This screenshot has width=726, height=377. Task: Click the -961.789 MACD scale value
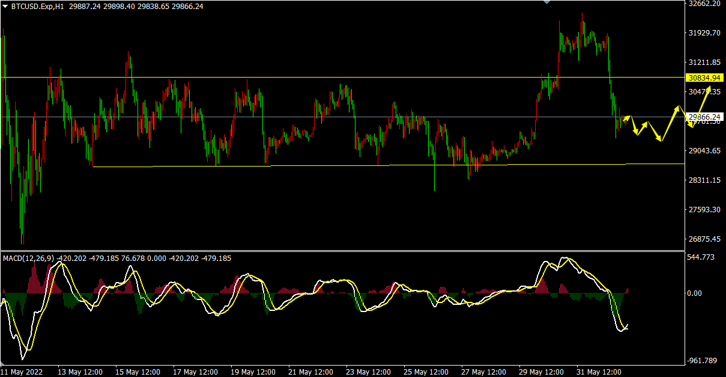click(701, 361)
